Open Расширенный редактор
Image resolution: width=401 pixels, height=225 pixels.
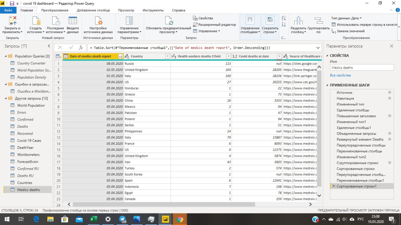[x=214, y=25]
